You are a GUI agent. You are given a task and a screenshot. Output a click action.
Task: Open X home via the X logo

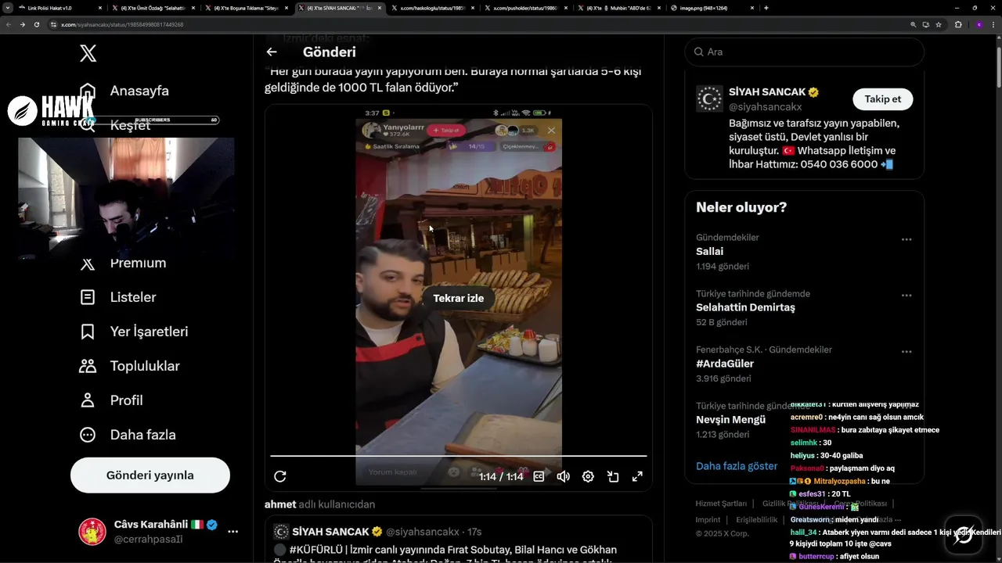[88, 53]
